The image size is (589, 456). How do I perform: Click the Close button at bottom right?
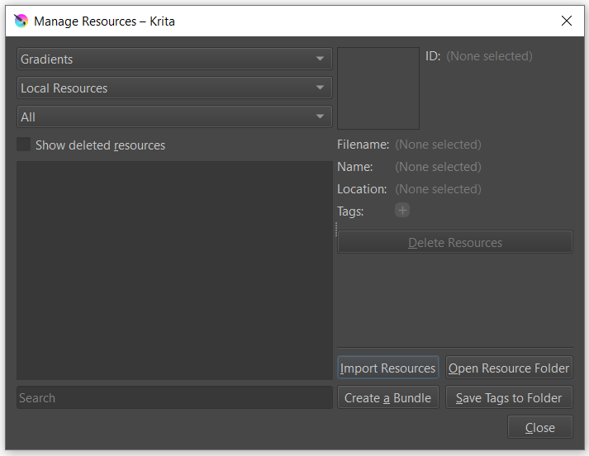point(540,428)
